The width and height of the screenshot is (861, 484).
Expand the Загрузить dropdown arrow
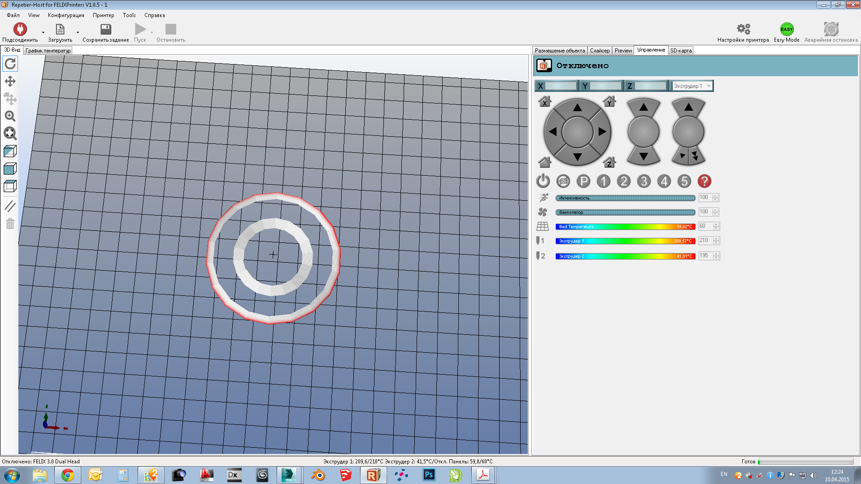coord(78,33)
